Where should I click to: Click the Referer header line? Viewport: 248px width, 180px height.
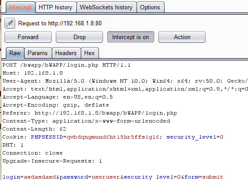tap(90, 113)
